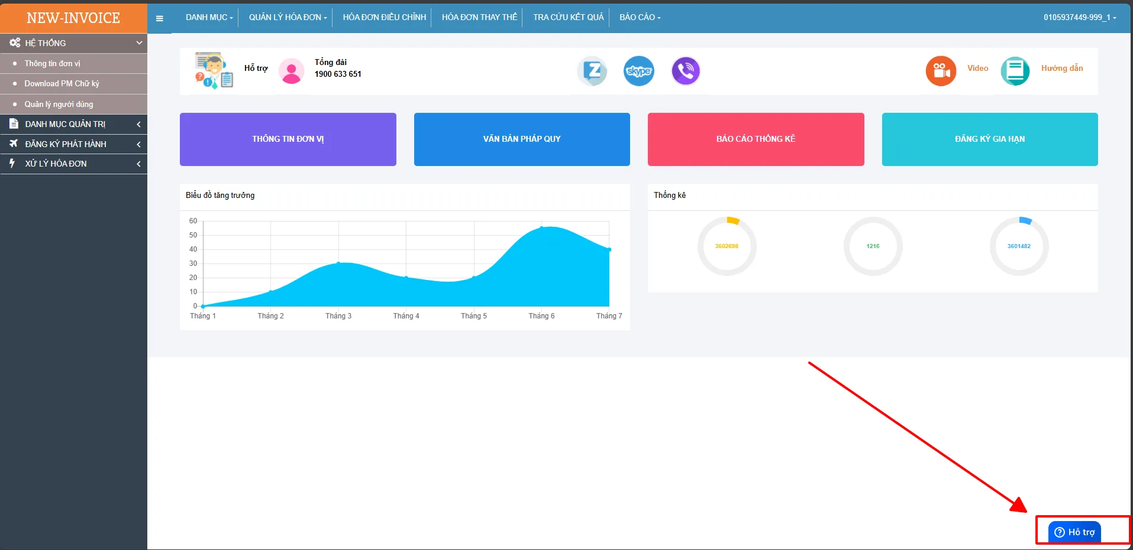Image resolution: width=1133 pixels, height=550 pixels.
Task: Go to HÓA ĐƠN THAY THẾ menu
Action: pyautogui.click(x=479, y=17)
